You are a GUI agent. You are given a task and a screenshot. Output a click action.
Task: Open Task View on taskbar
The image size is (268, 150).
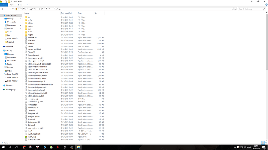click(x=17, y=147)
